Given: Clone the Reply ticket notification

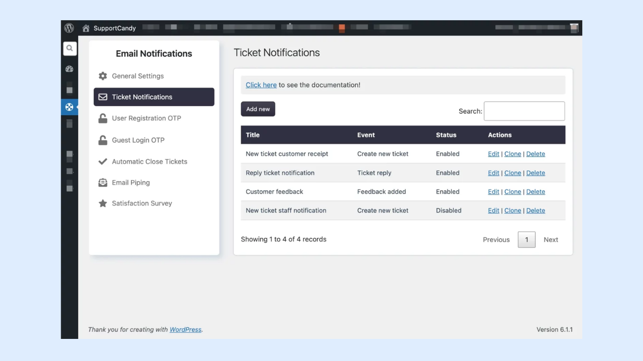Looking at the screenshot, I should point(513,173).
